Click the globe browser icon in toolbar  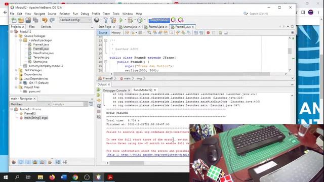click(x=97, y=20)
